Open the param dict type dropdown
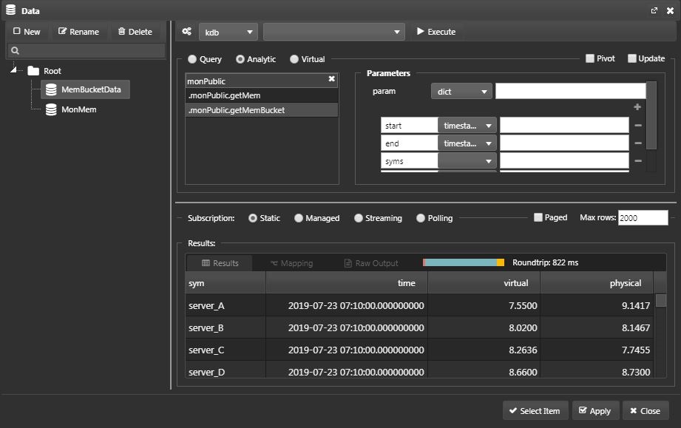Viewport: 681px width, 428px height. tap(461, 91)
